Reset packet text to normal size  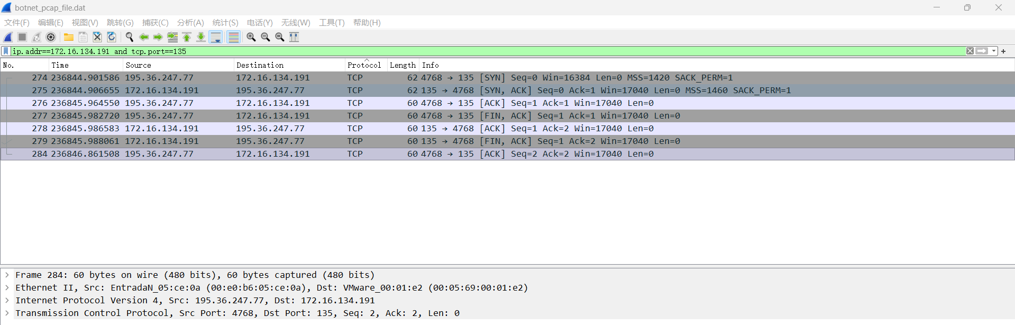[x=280, y=37]
